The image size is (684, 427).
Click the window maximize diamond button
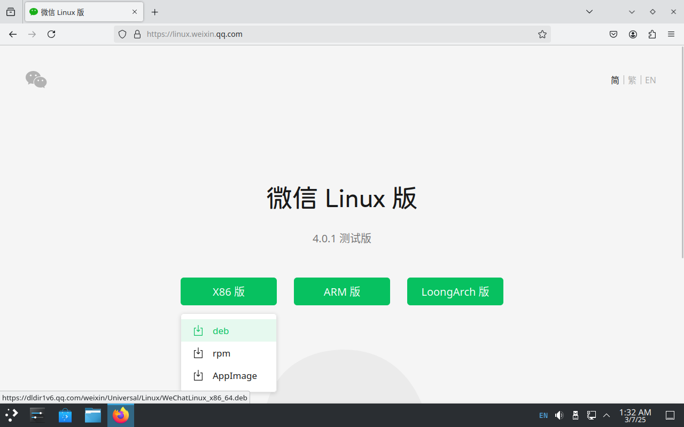coord(652,12)
